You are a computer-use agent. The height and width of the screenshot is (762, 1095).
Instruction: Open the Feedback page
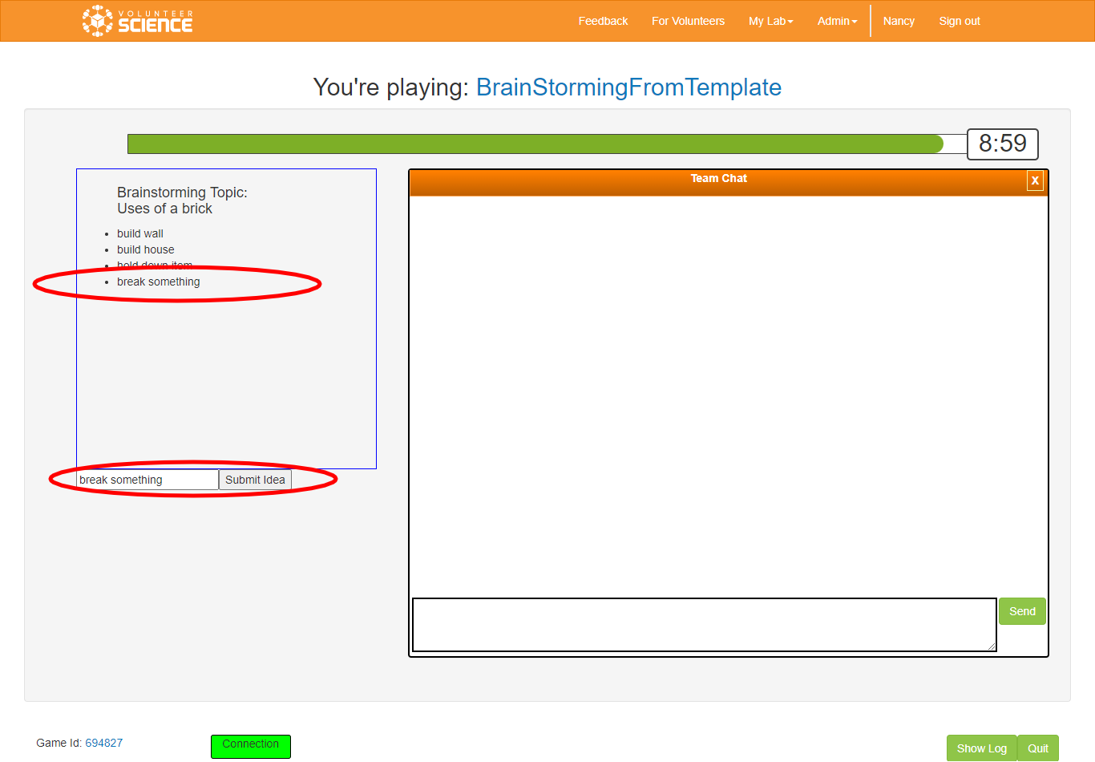pos(603,21)
